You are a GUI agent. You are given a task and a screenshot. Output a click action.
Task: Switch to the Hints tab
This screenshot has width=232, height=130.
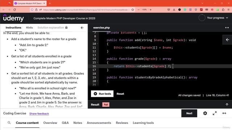click(x=29, y=27)
